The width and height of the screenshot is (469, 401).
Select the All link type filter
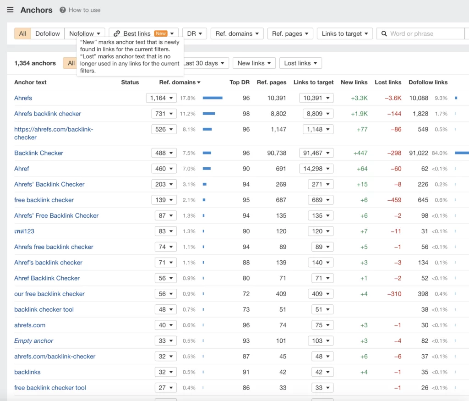coord(22,33)
